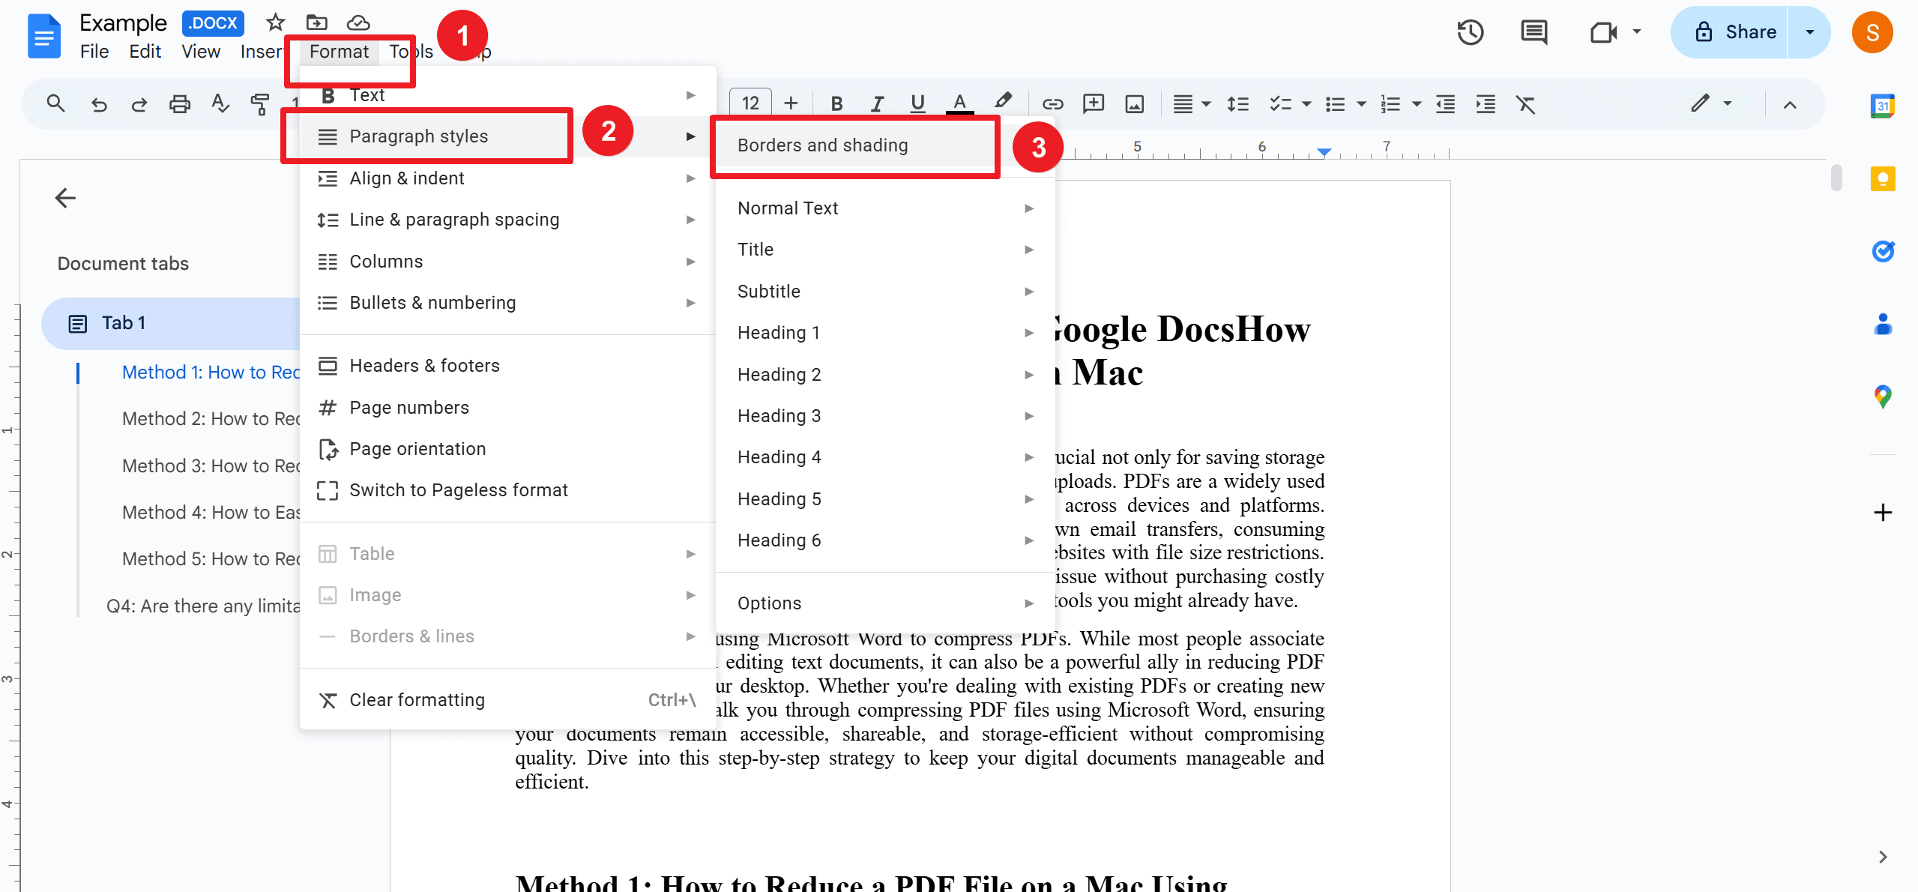Viewport: 1918px width, 892px height.
Task: Click the Italic formatting icon
Action: point(877,103)
